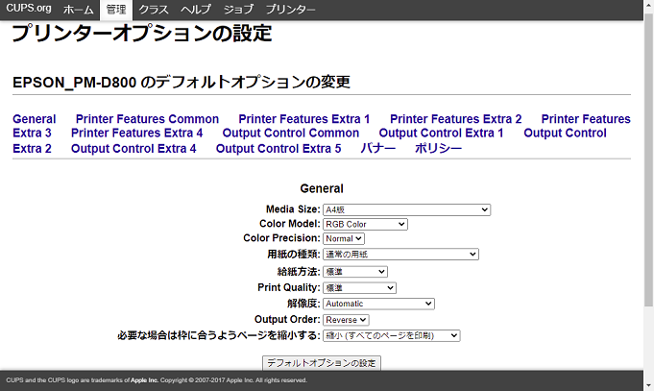Open Printer Features Extra 2 link
This screenshot has width=654, height=391.
click(455, 119)
